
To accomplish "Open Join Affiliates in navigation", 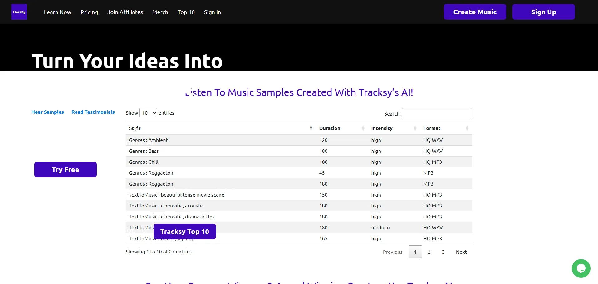I will (125, 12).
